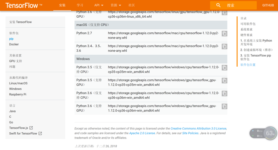Open 安装 TensorFlow in the sidebar

tap(20, 22)
